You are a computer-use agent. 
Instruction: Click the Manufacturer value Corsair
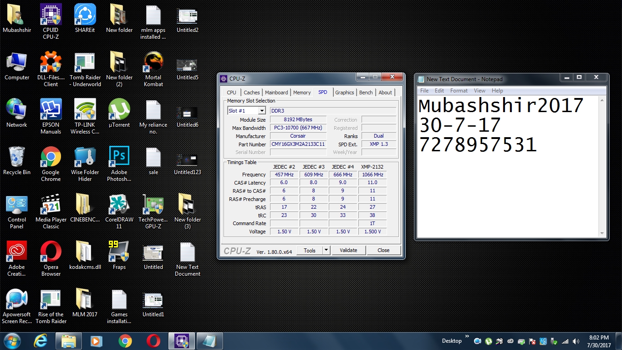point(298,136)
